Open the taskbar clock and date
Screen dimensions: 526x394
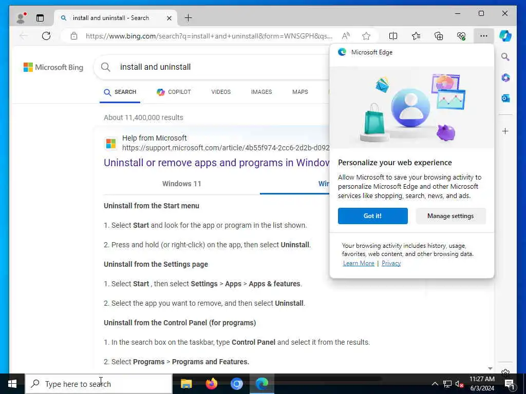click(x=482, y=384)
